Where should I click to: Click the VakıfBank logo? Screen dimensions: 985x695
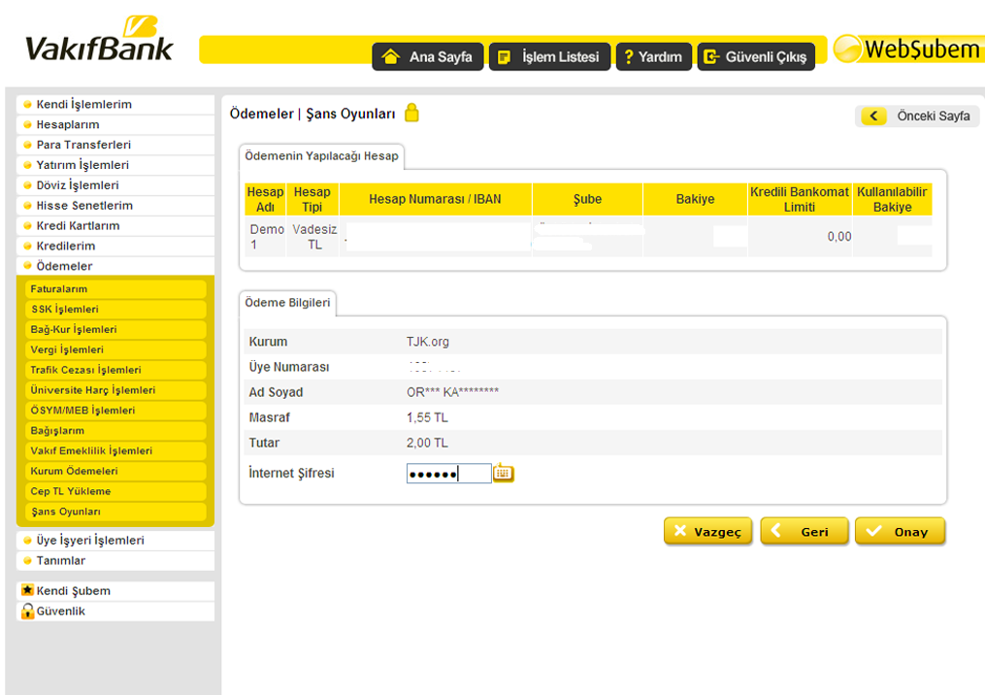click(x=99, y=39)
